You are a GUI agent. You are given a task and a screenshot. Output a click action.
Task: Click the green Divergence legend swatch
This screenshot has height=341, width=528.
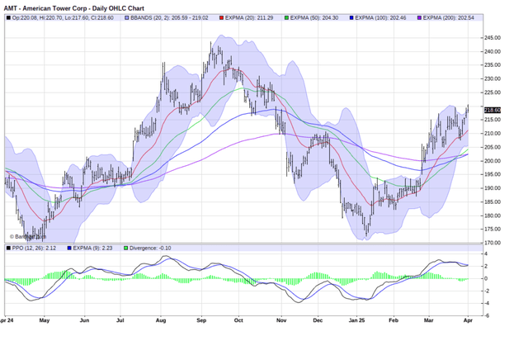[126, 249]
